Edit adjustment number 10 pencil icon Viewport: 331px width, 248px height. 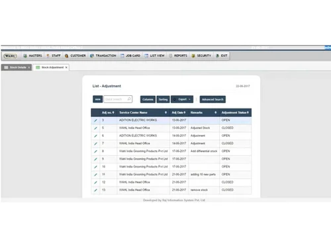(95, 167)
